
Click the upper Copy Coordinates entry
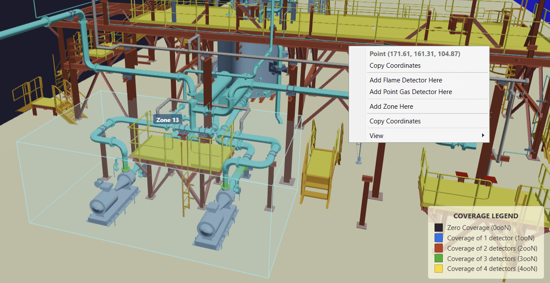(x=395, y=65)
